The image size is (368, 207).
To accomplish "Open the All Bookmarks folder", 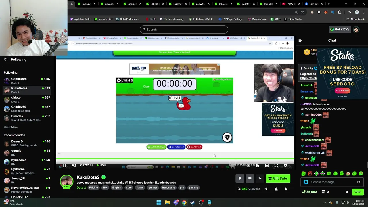I will [x=356, y=19].
